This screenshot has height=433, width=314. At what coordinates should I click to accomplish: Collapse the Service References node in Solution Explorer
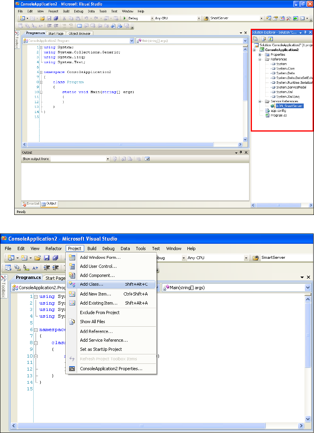point(260,102)
